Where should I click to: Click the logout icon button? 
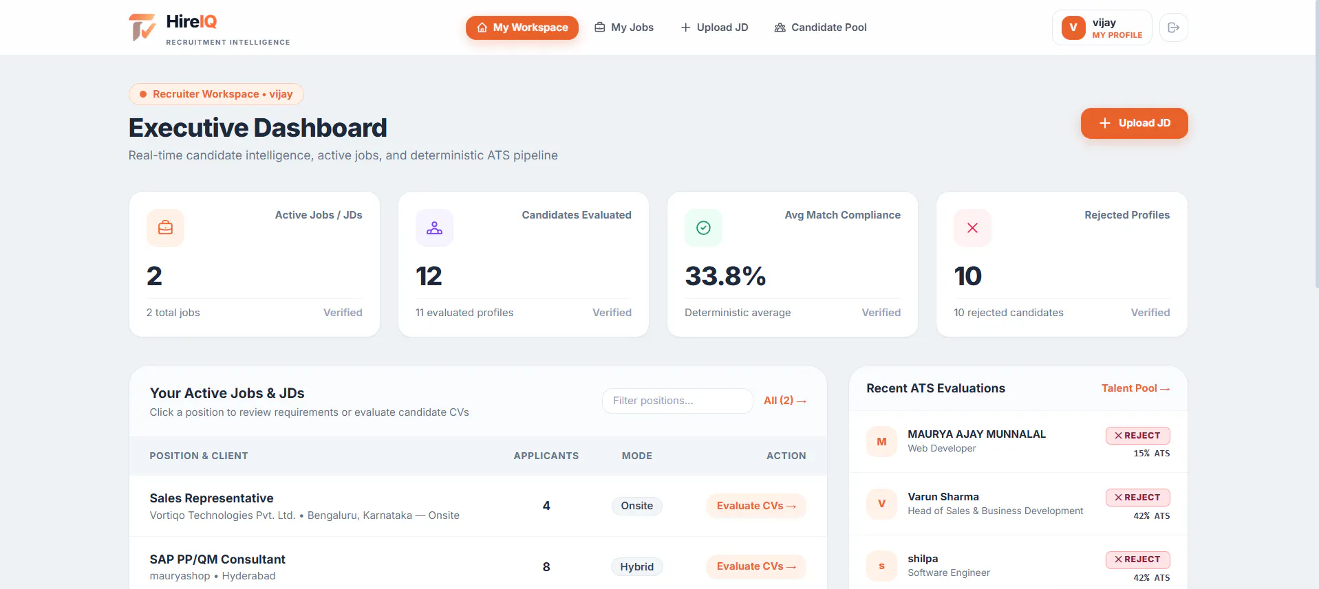1174,27
